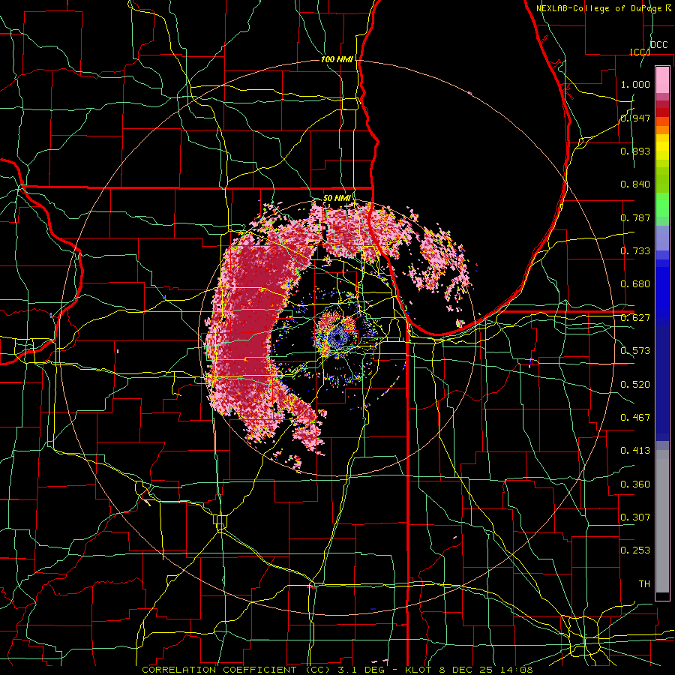Viewport: 675px width, 675px height.
Task: Select the 0.840 scale value
Action: 635,184
